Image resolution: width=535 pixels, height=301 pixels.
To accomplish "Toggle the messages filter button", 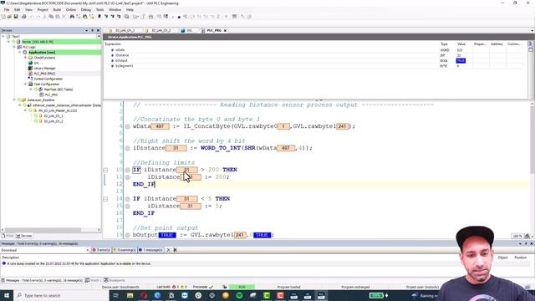I will pyautogui.click(x=150, y=250).
